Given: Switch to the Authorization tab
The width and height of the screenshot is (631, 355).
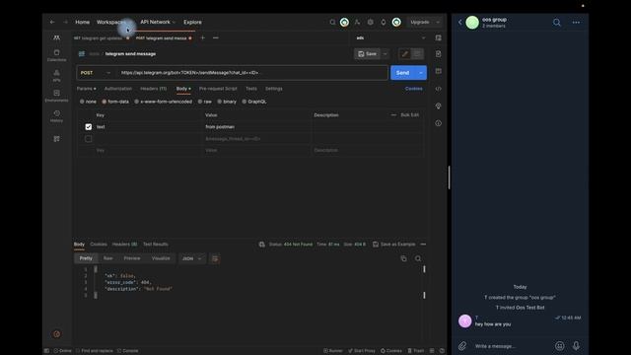Looking at the screenshot, I should pos(118,89).
